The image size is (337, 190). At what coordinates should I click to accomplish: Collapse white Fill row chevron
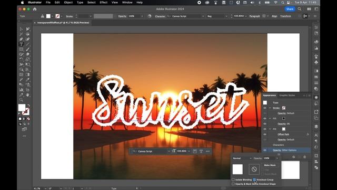pos(270,129)
